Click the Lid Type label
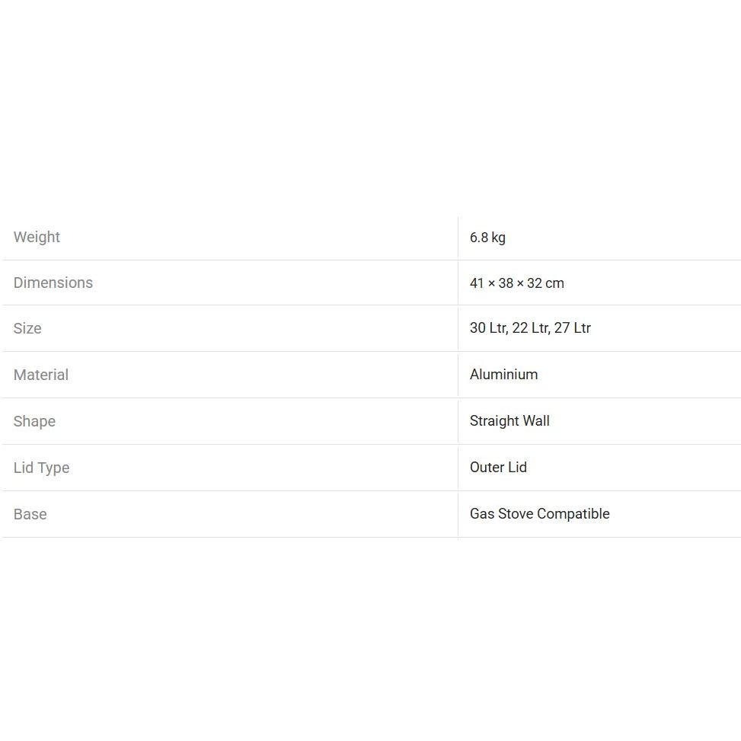This screenshot has height=741, width=741. (x=41, y=468)
